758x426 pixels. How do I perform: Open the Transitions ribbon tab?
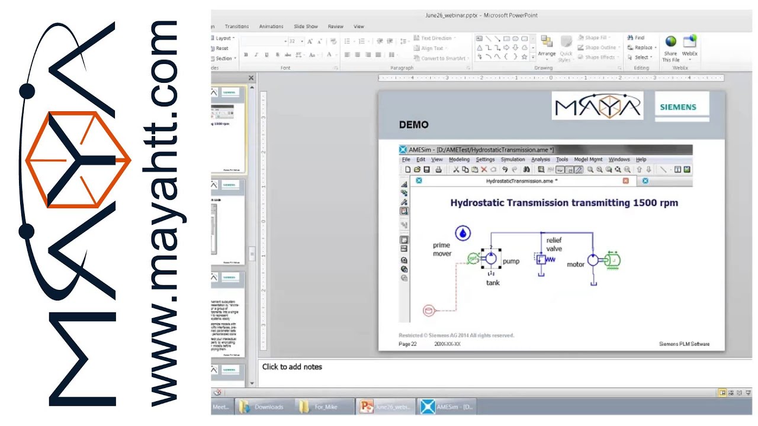pos(237,27)
